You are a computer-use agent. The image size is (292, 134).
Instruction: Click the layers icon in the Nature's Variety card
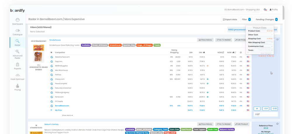pos(277,124)
